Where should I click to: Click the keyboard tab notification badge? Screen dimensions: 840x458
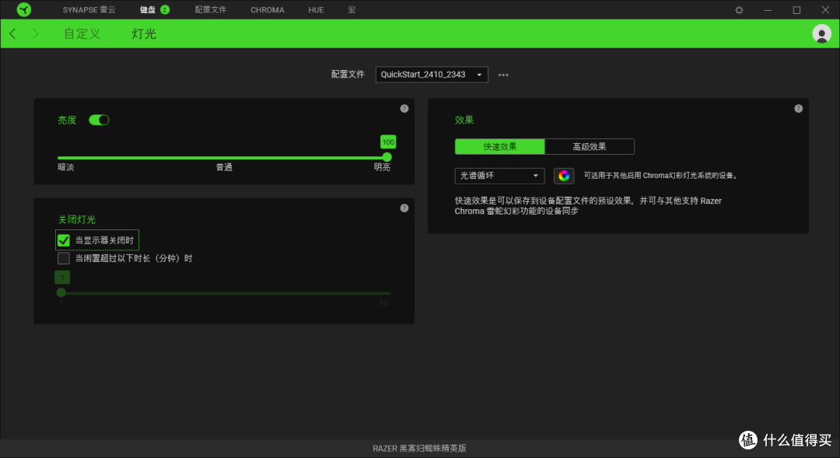(x=165, y=9)
